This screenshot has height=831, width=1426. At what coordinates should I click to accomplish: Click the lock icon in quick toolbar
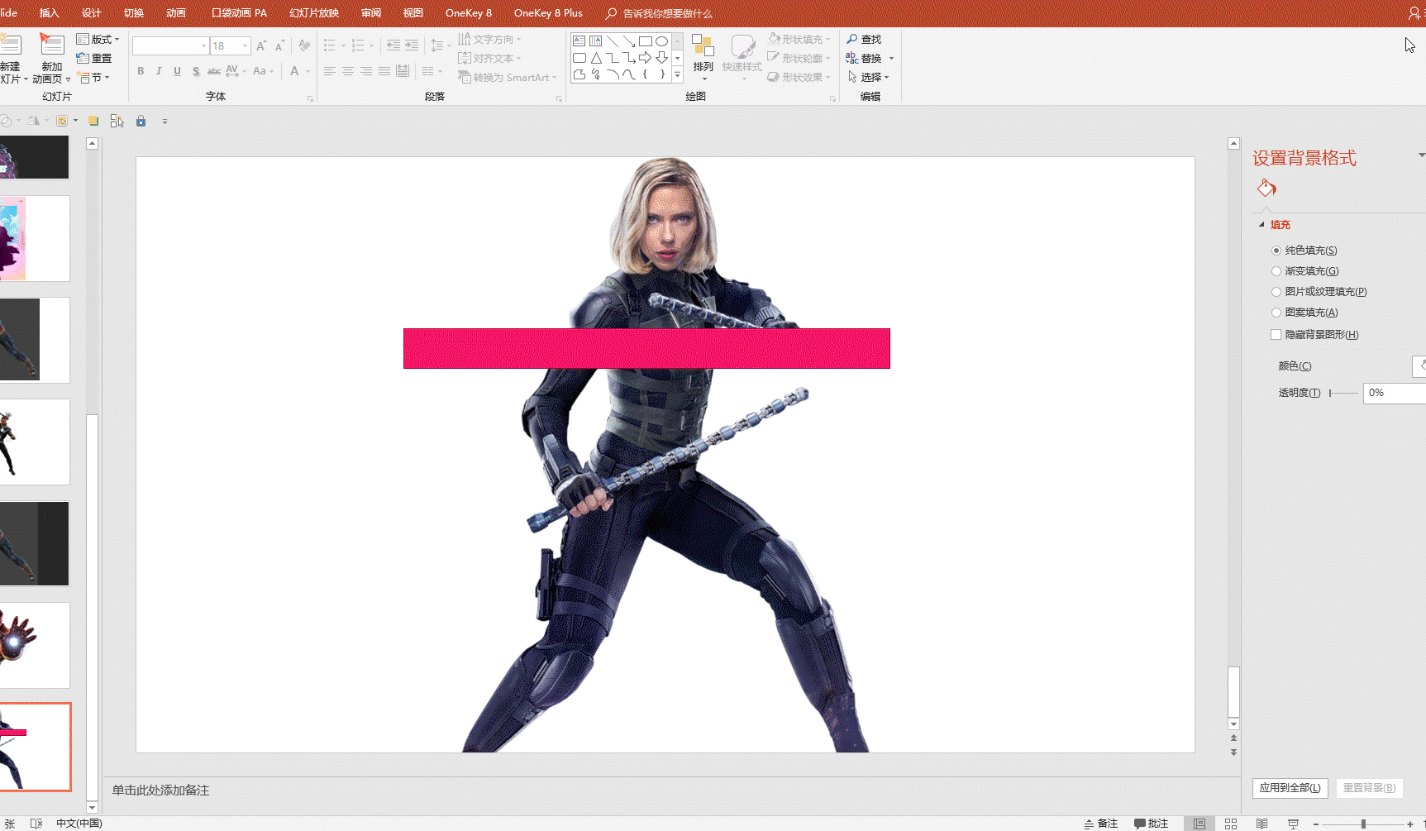pyautogui.click(x=141, y=121)
